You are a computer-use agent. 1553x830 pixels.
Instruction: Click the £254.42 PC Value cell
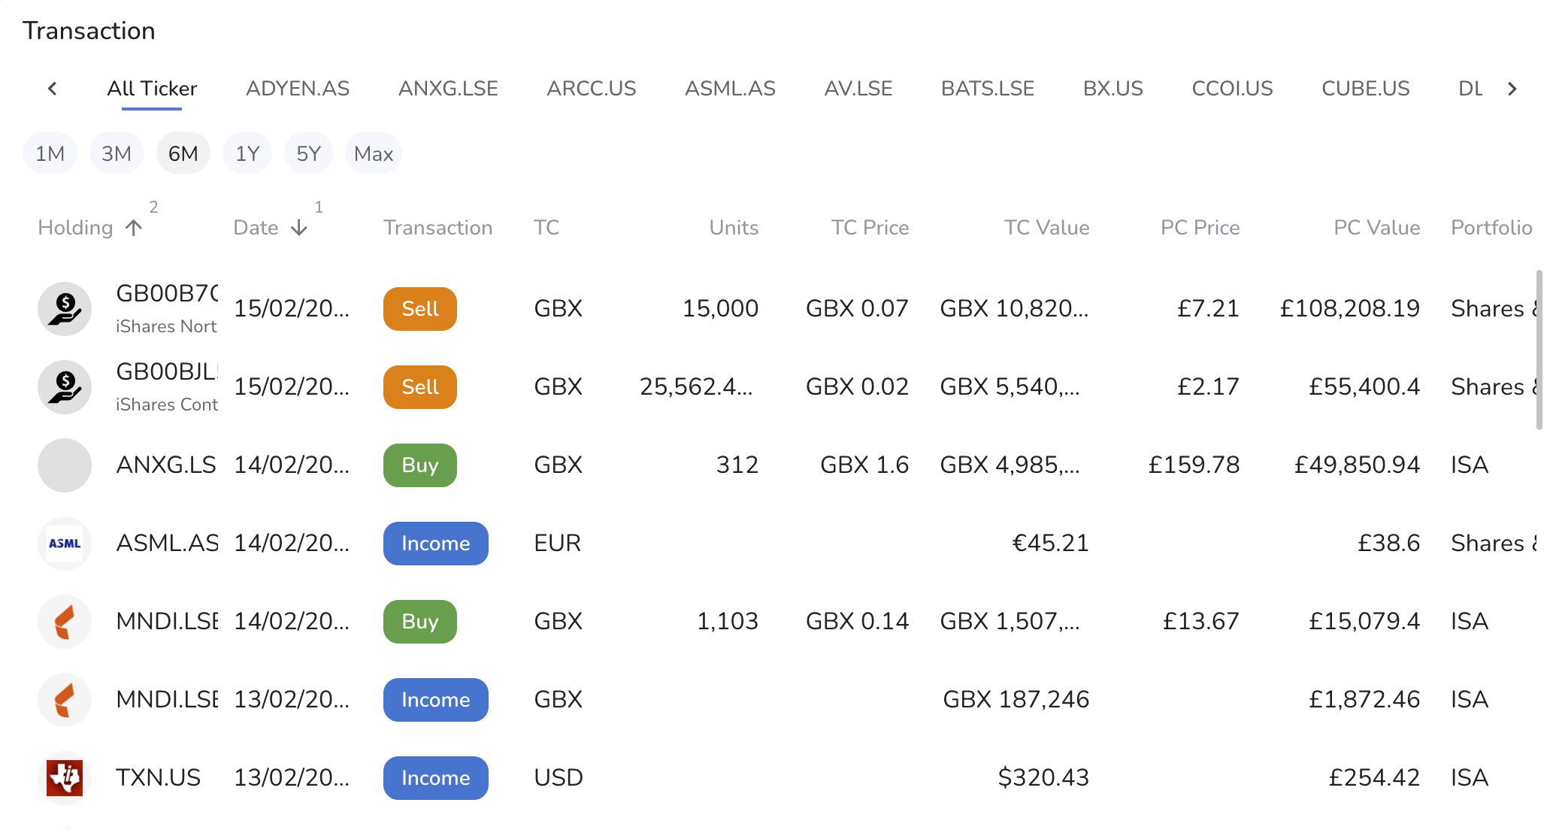(x=1374, y=778)
